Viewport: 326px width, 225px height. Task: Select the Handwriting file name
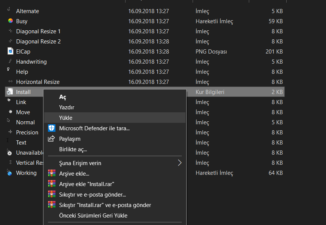click(31, 61)
